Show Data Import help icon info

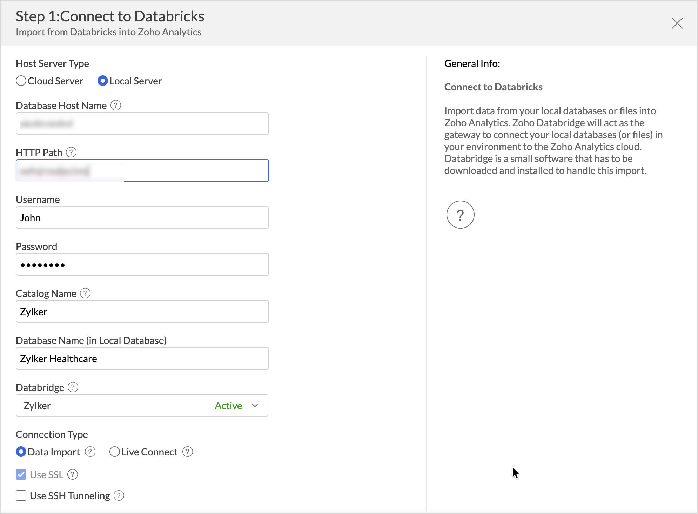pos(90,452)
